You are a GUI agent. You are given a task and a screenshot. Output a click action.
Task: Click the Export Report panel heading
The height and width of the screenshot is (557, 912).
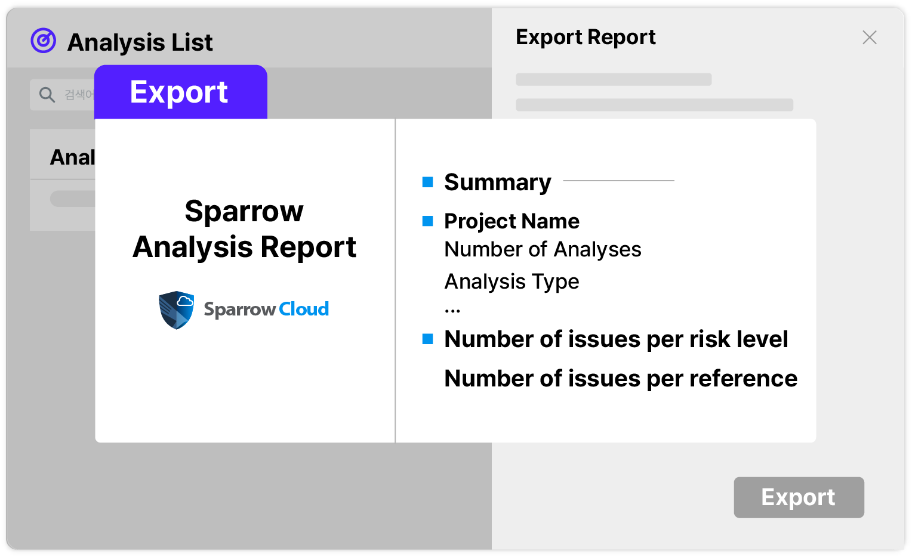point(586,38)
